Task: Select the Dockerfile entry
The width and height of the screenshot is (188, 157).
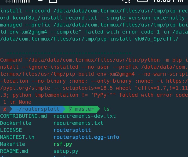Action: coord(16,123)
